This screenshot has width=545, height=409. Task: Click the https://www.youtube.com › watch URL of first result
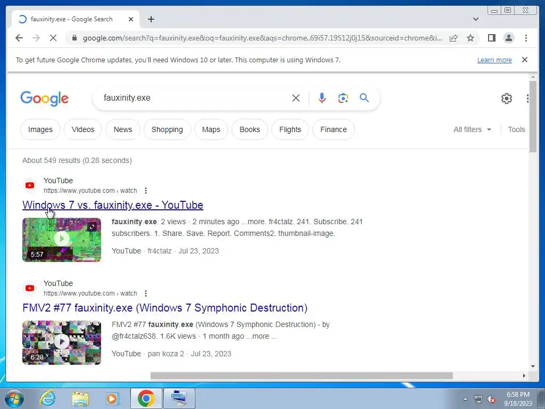coord(90,191)
